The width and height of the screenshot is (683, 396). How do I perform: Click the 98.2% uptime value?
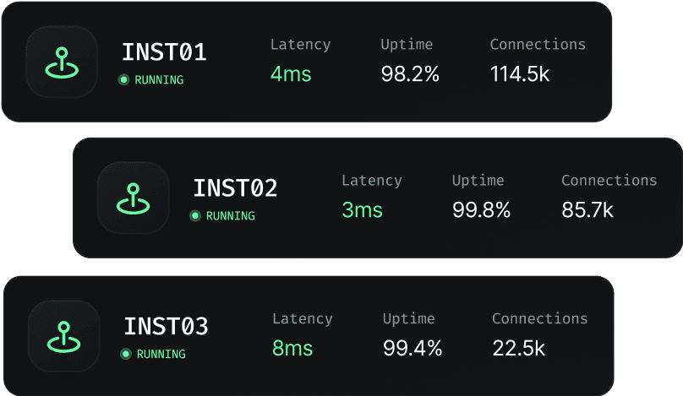click(x=410, y=74)
